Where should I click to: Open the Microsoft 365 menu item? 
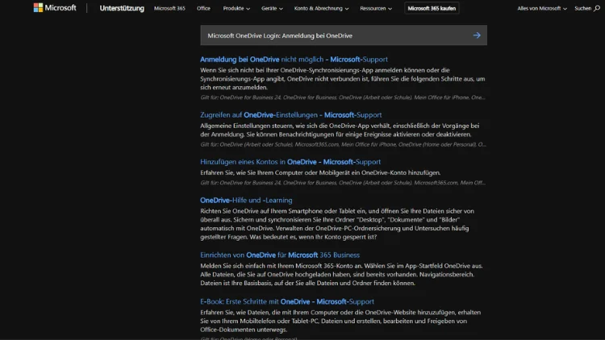(x=169, y=8)
